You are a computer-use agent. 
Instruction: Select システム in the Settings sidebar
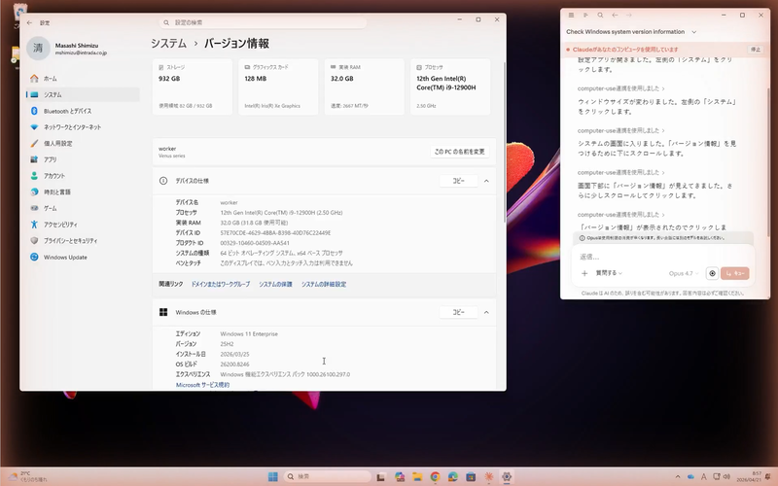83,94
